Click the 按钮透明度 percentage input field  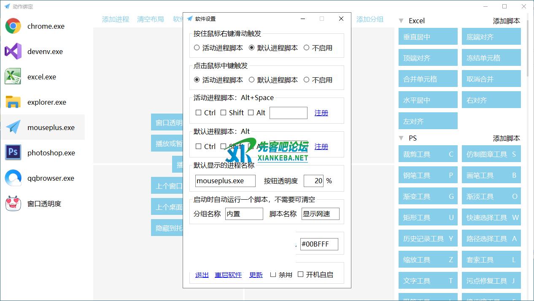[x=313, y=181]
